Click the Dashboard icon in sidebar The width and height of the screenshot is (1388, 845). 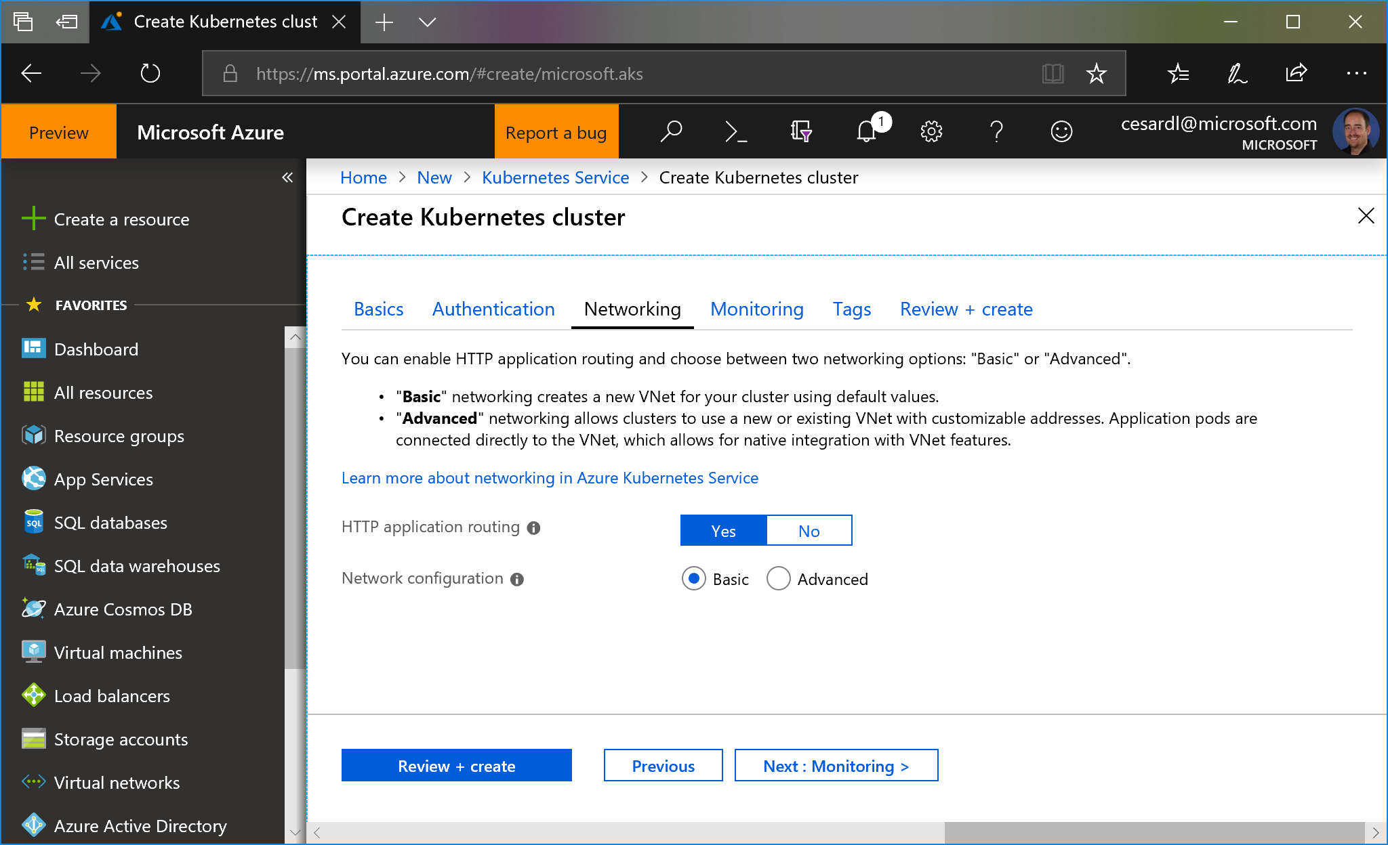point(34,349)
